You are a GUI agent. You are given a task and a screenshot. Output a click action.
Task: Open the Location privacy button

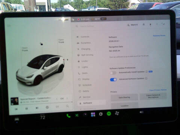tap(124, 106)
